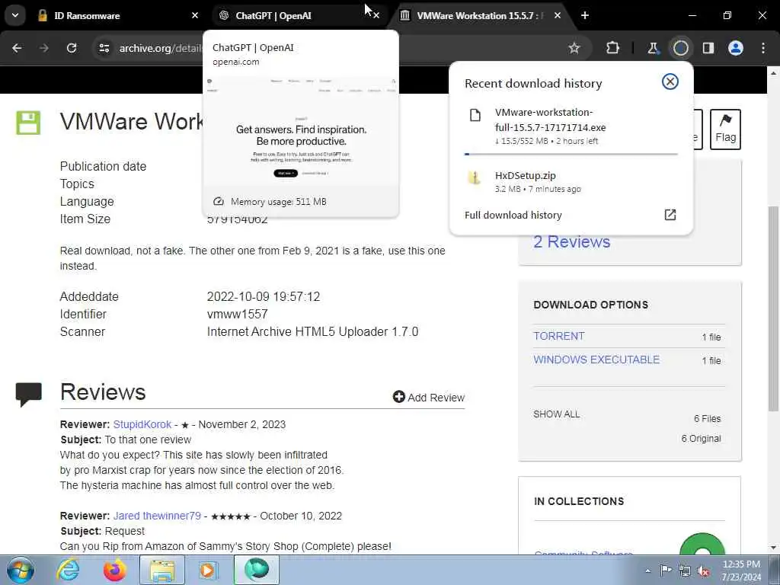The image size is (780, 585).
Task: Open the network status tray icon
Action: tap(685, 571)
